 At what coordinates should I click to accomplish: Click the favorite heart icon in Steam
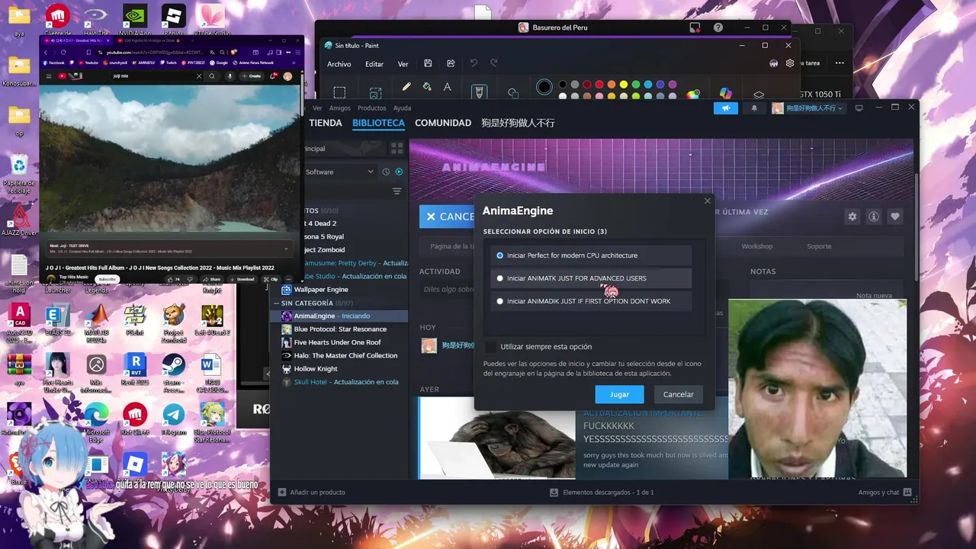(895, 217)
